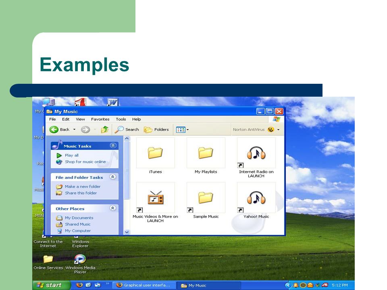
Task: Select Internet Radio on LAUNCH headphones icon
Action: point(256,153)
